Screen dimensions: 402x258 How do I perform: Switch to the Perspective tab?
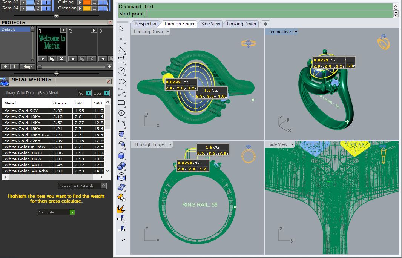click(x=146, y=24)
